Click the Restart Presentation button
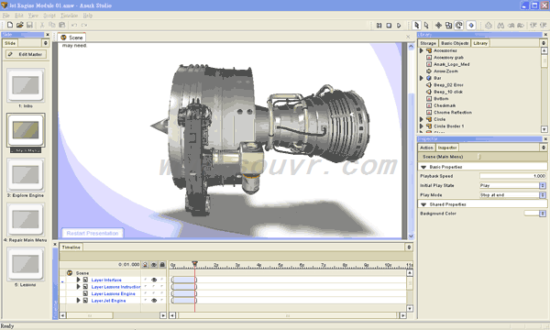 click(93, 233)
